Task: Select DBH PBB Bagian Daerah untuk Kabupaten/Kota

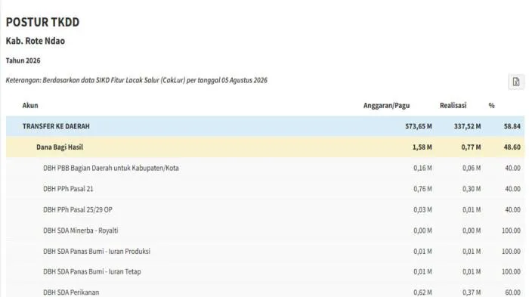Action: click(111, 168)
